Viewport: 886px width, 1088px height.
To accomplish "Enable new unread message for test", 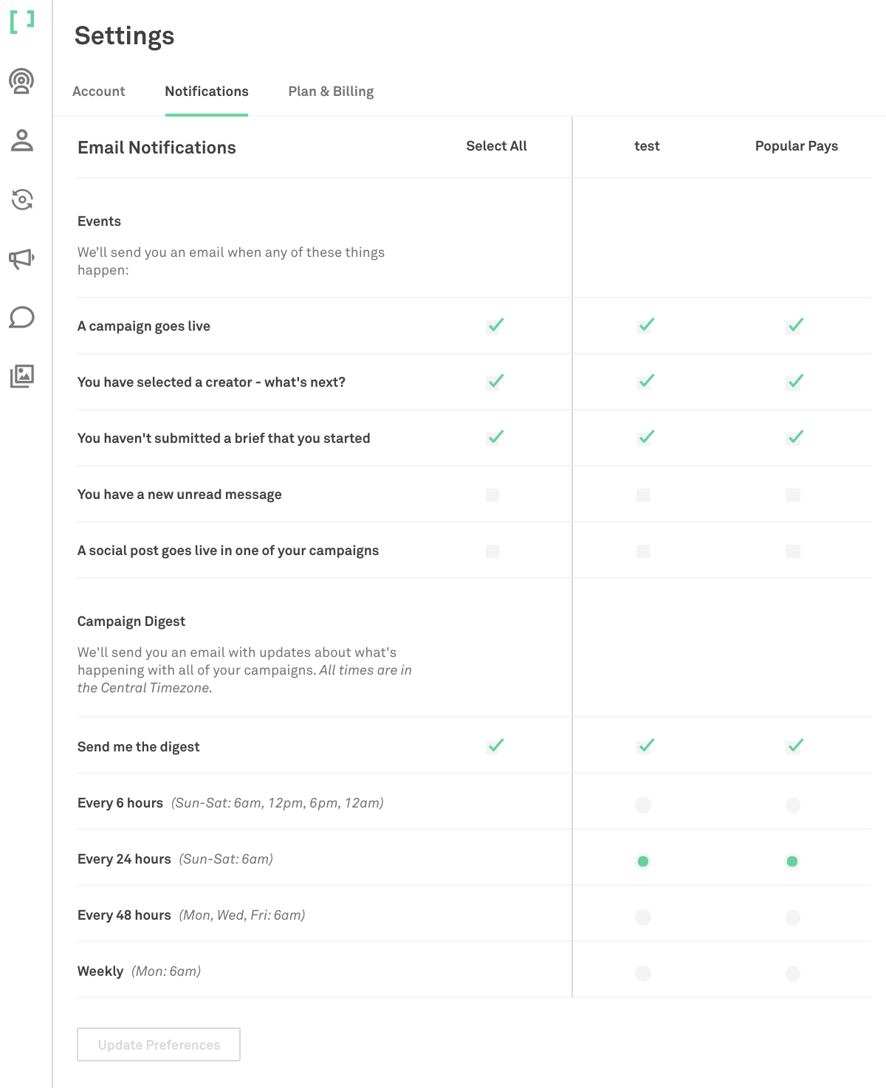I will 643,495.
